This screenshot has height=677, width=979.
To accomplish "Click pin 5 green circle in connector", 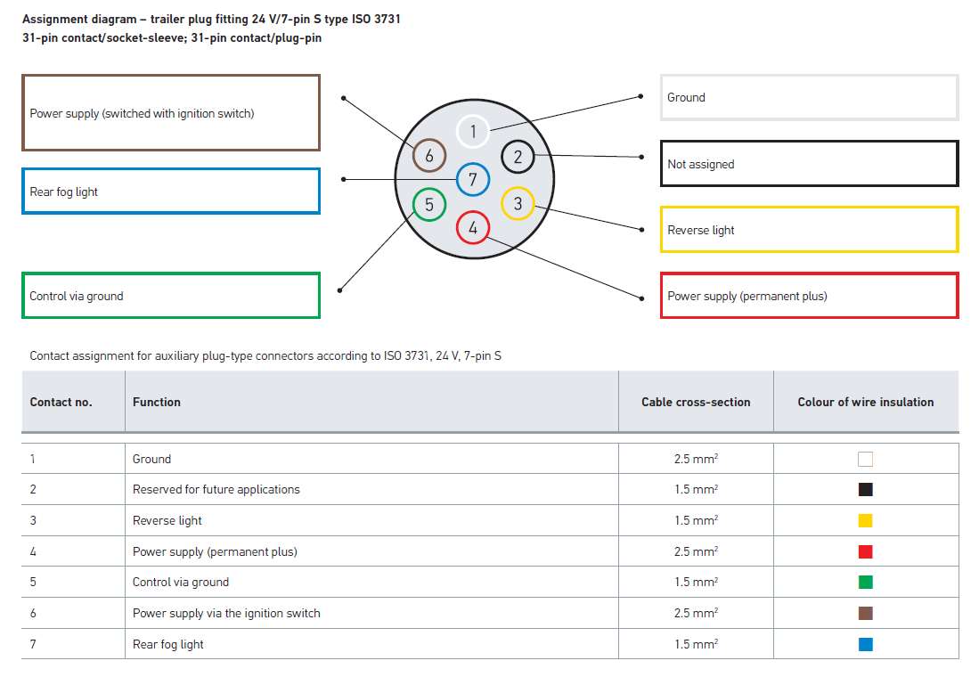I will point(429,204).
